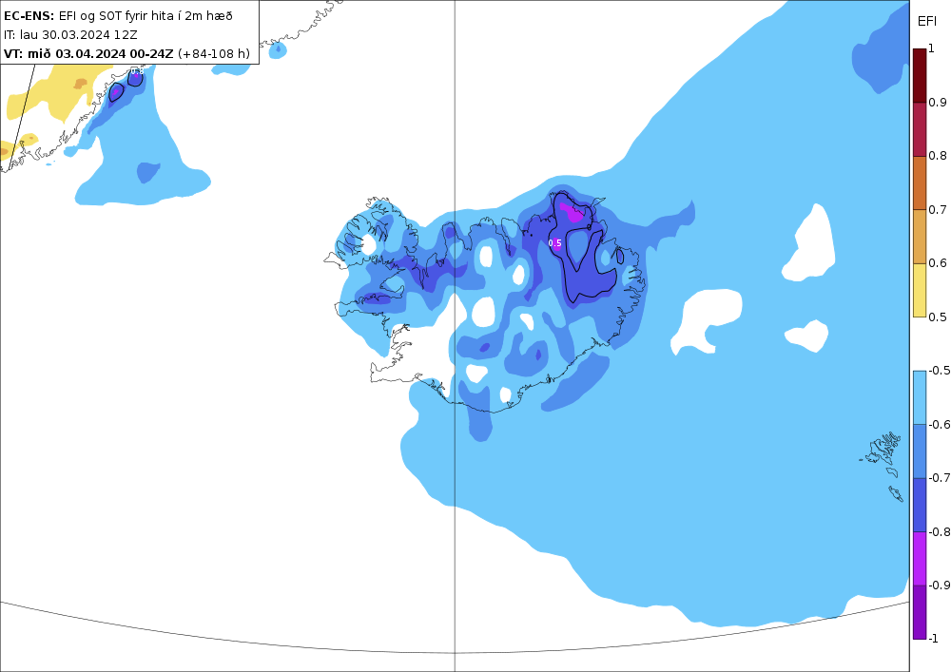Click the positive legend value '0.6'
This screenshot has width=951, height=672.
click(938, 263)
